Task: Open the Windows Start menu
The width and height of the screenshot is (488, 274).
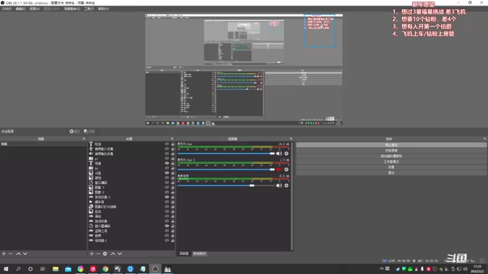Action: point(6,269)
